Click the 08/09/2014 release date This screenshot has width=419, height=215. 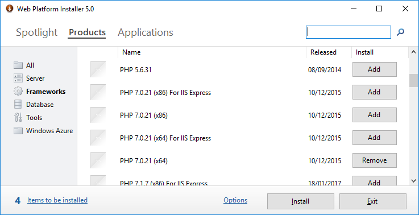pyautogui.click(x=325, y=70)
